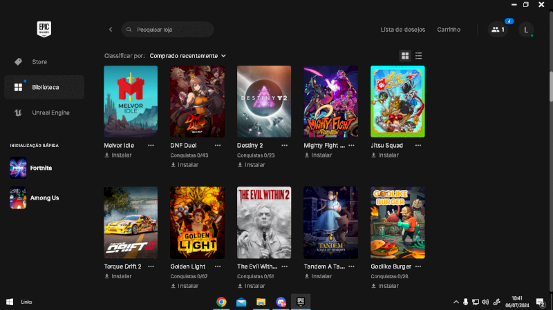The width and height of the screenshot is (553, 310).
Task: Launch Among Us from quick launch
Action: [x=35, y=198]
